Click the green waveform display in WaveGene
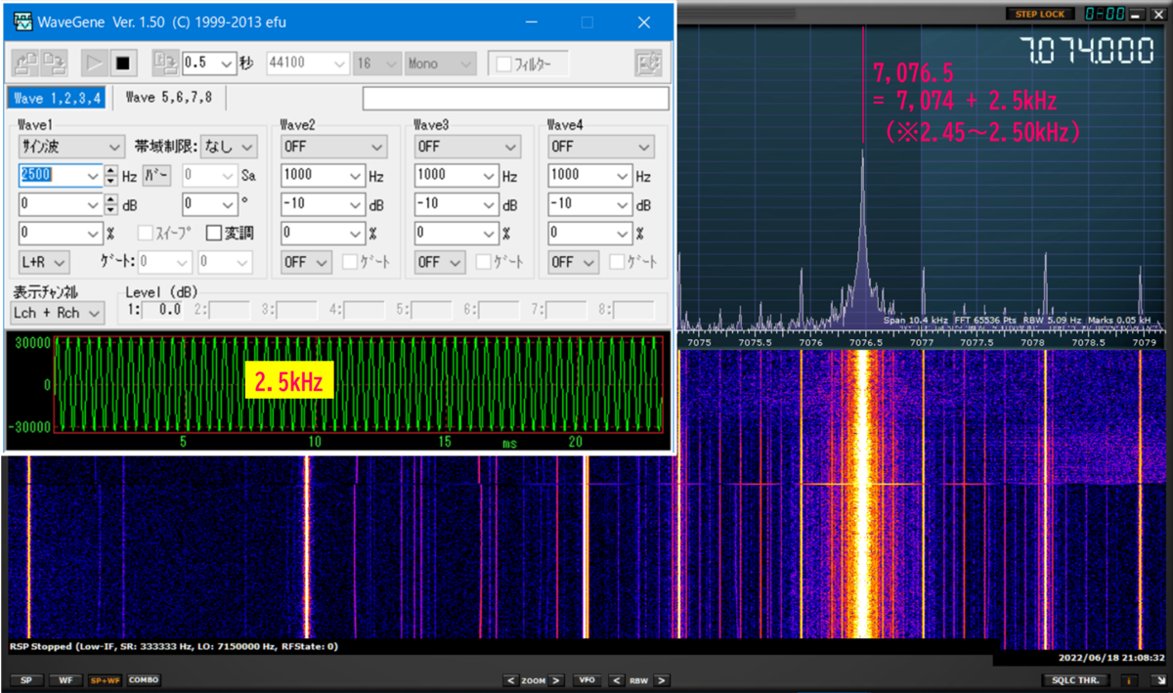1173x693 pixels. tap(358, 385)
